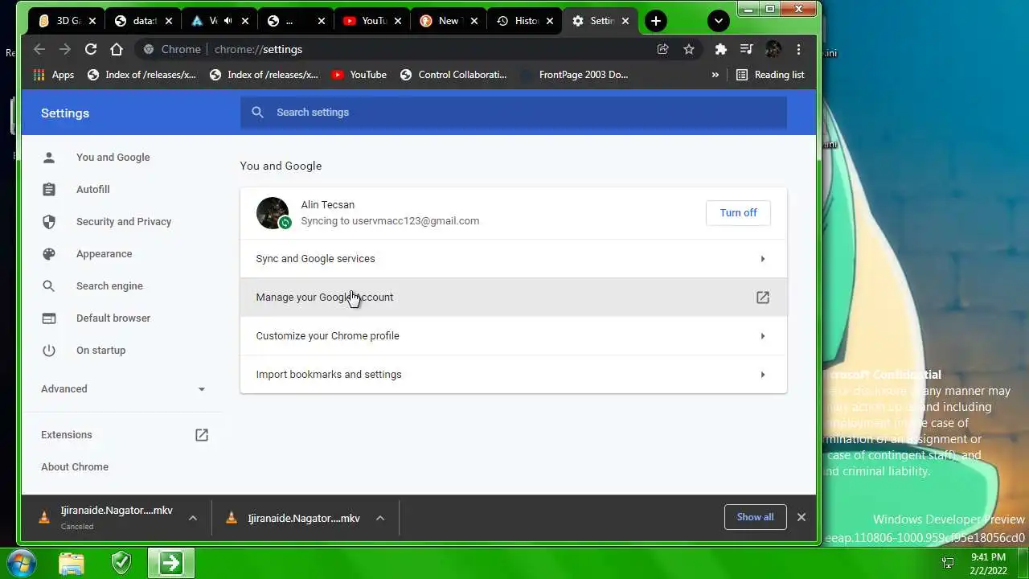Open FrontPage 2003 Do... bookmark
Screen dimensions: 1029x579
tap(574, 75)
